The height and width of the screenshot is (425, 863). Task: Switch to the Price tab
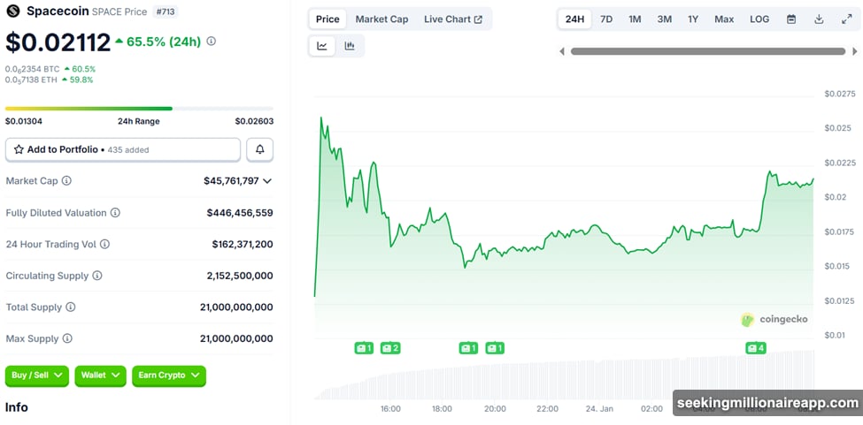pos(327,19)
